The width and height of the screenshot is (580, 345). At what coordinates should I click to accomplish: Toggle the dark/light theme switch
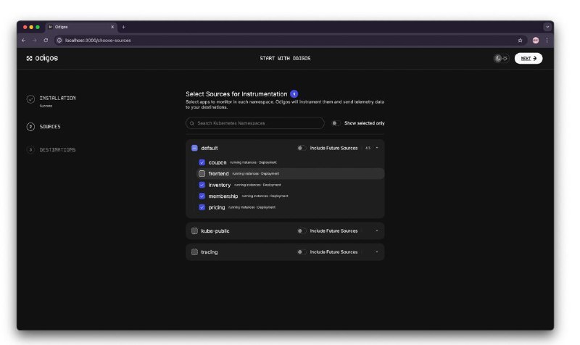point(502,59)
